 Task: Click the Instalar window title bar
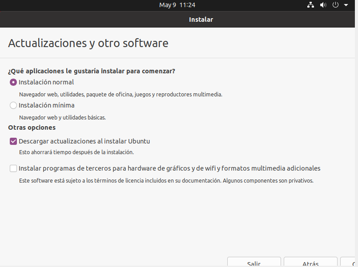tap(201, 20)
